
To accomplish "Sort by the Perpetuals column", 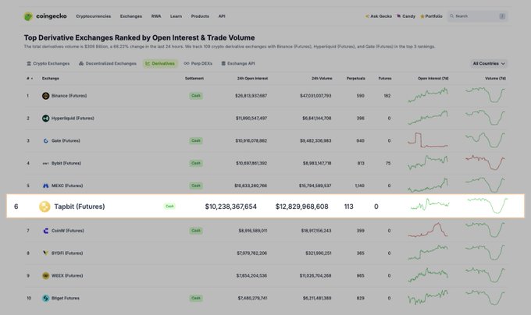I will tap(356, 79).
